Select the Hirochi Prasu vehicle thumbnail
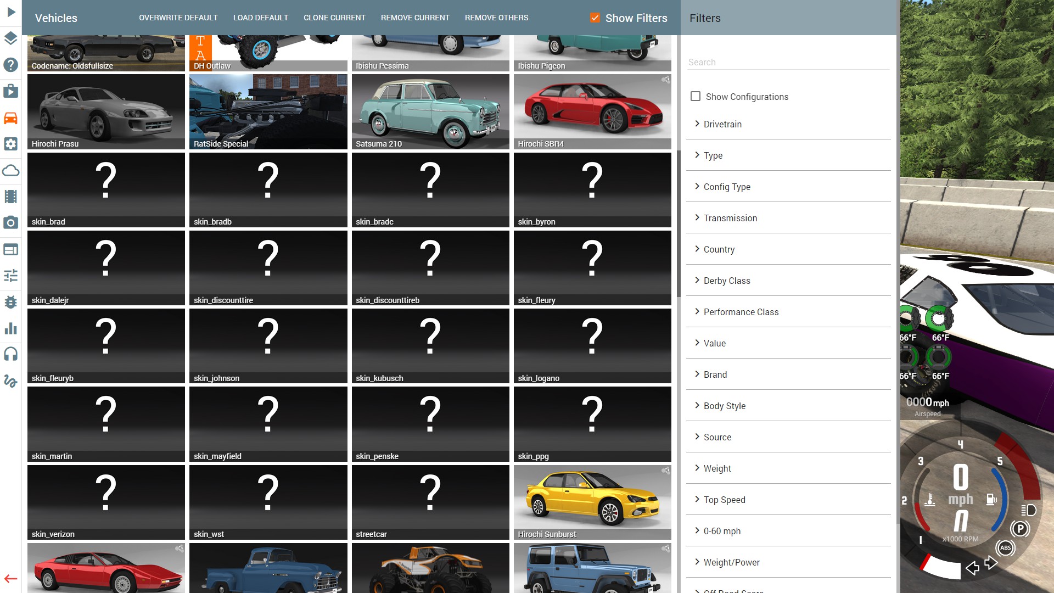This screenshot has height=593, width=1054. (x=106, y=111)
